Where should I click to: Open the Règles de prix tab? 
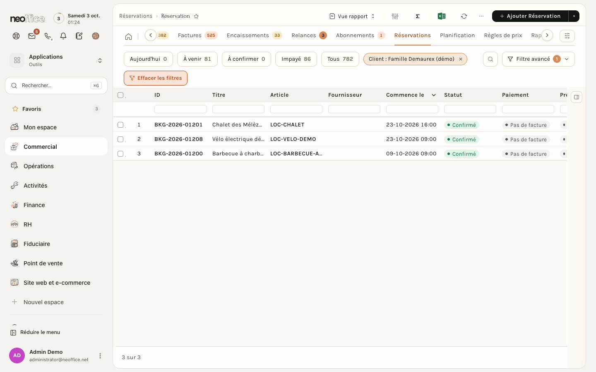click(x=503, y=35)
